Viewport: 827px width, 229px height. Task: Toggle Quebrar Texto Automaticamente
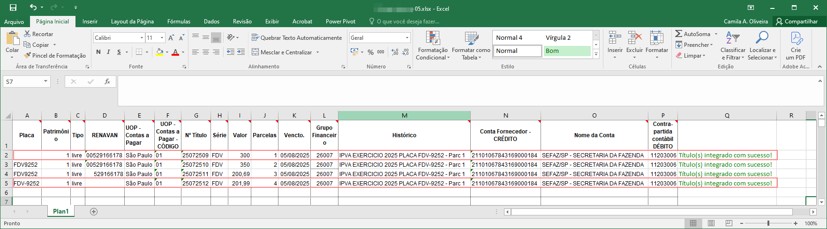point(297,37)
